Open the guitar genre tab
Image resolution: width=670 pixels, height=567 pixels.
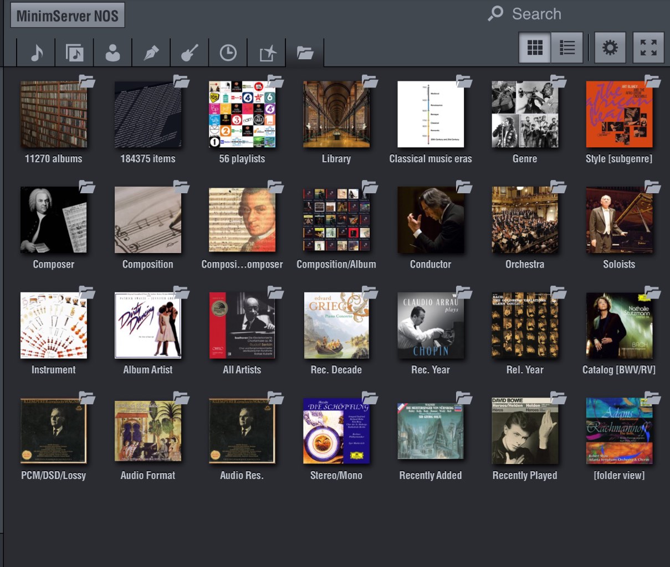point(190,53)
